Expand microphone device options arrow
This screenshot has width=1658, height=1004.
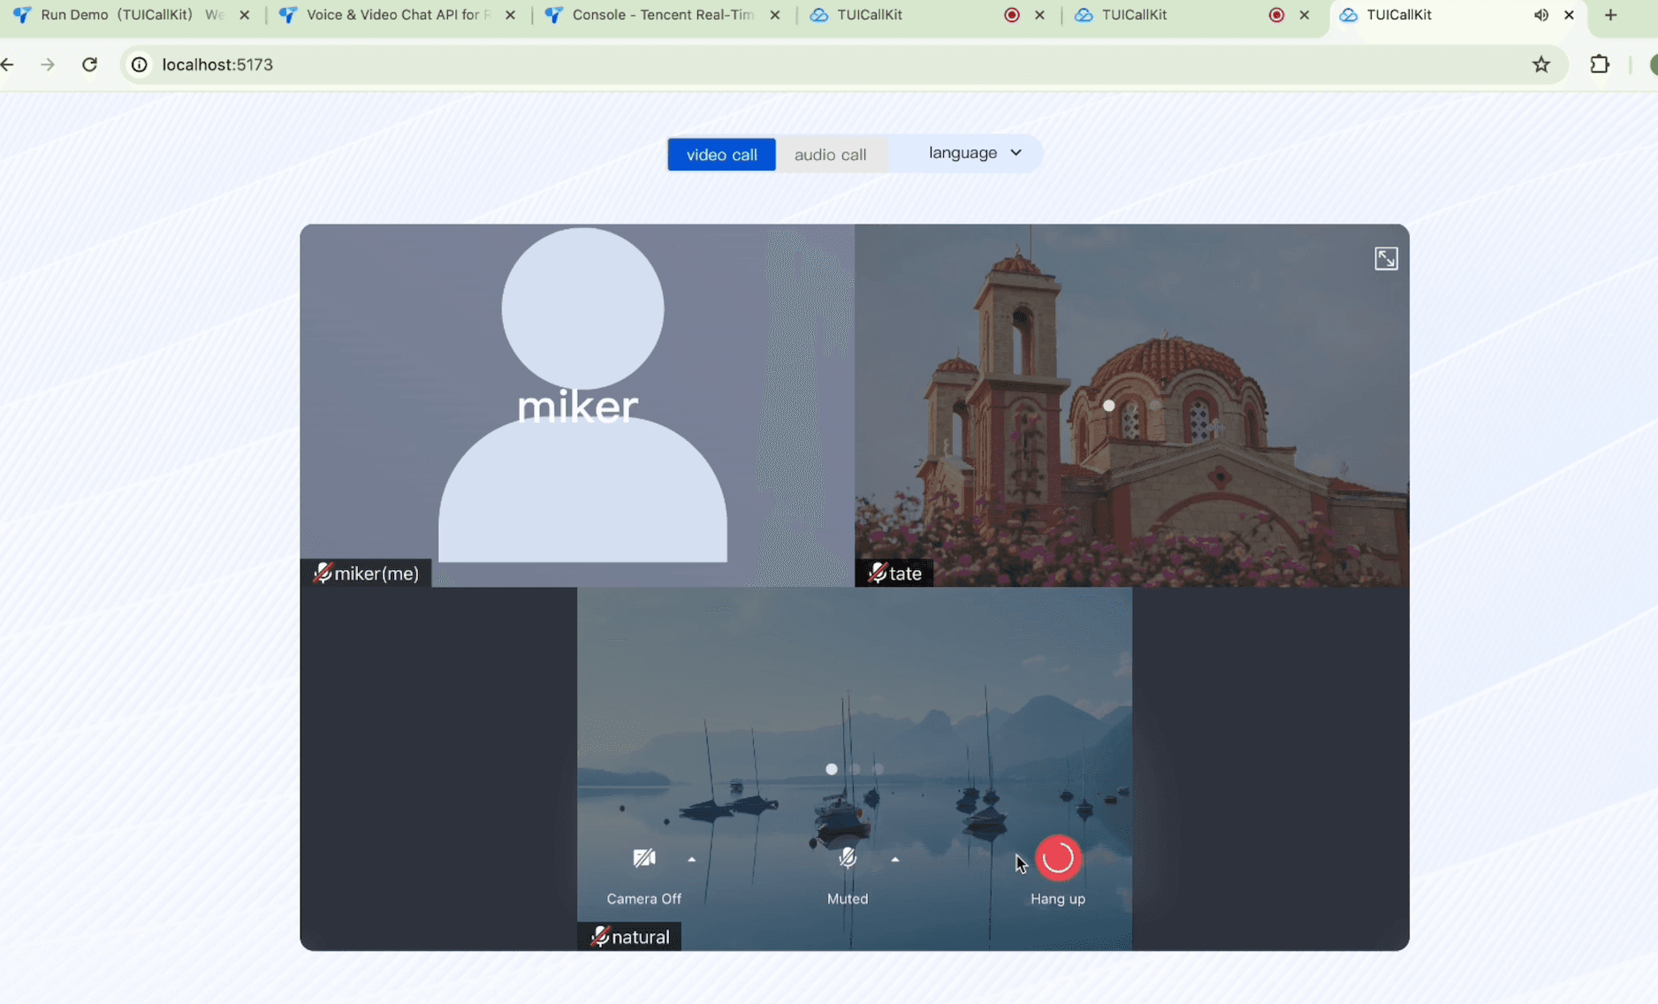tap(895, 859)
